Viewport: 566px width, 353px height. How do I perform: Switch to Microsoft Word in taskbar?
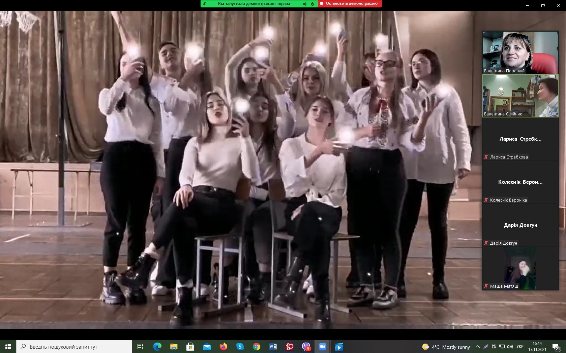click(x=273, y=347)
